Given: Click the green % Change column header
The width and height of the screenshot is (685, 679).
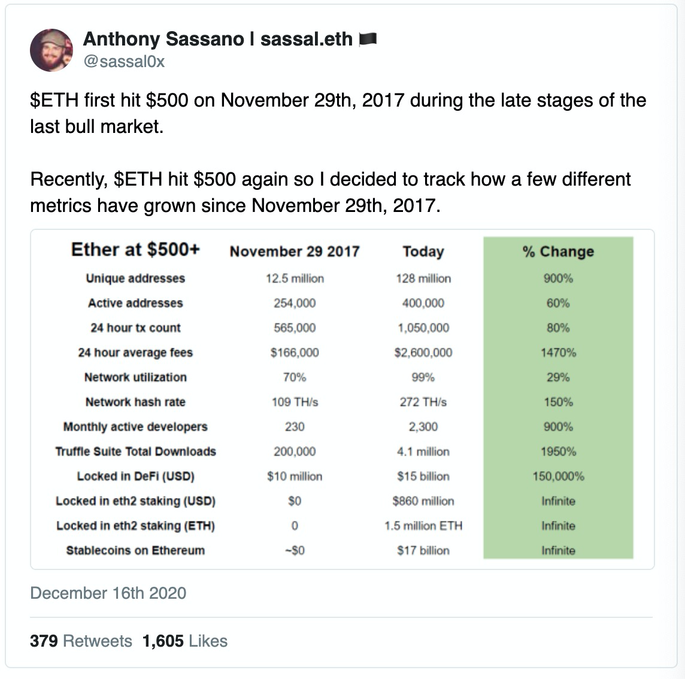Looking at the screenshot, I should (558, 251).
